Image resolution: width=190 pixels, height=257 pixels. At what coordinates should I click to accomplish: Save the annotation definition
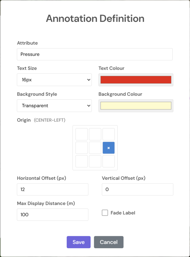pyautogui.click(x=79, y=242)
